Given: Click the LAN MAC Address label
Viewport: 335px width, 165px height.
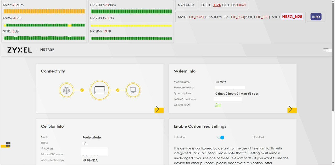Looking at the screenshot, I should 185,99.
